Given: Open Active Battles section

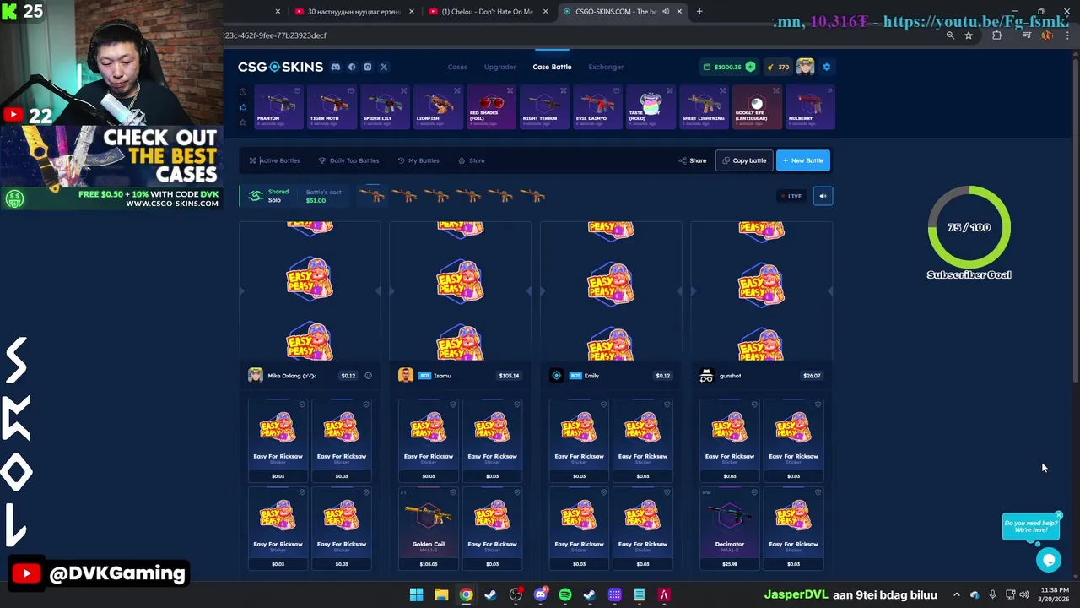Looking at the screenshot, I should 274,160.
